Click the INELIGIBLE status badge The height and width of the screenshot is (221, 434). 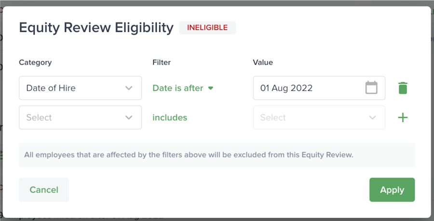(207, 28)
